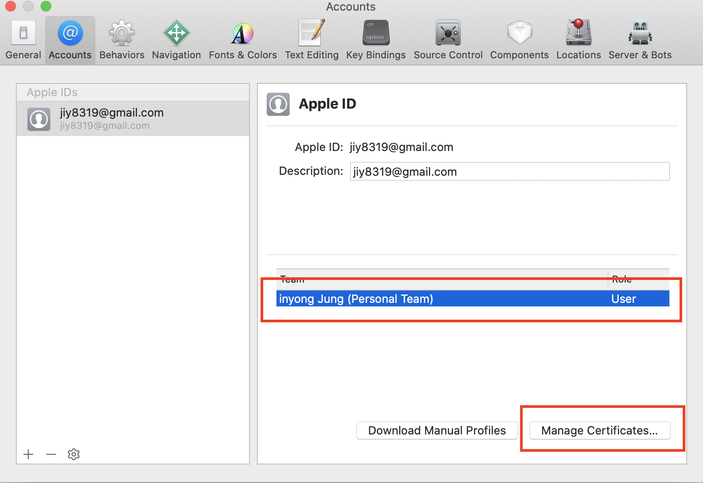
Task: Open the account actions gear menu
Action: coord(74,454)
